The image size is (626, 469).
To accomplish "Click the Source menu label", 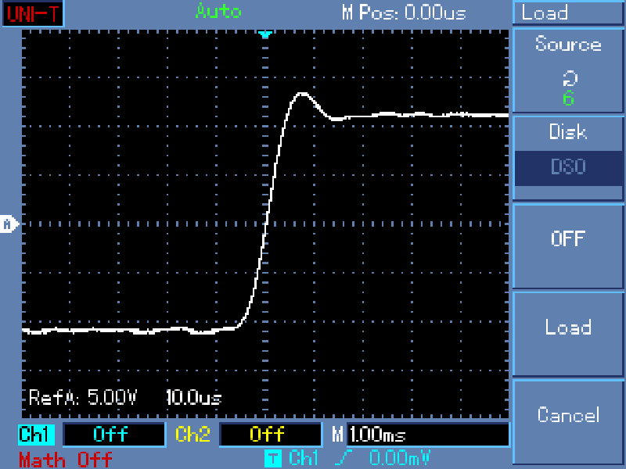I will tap(568, 44).
